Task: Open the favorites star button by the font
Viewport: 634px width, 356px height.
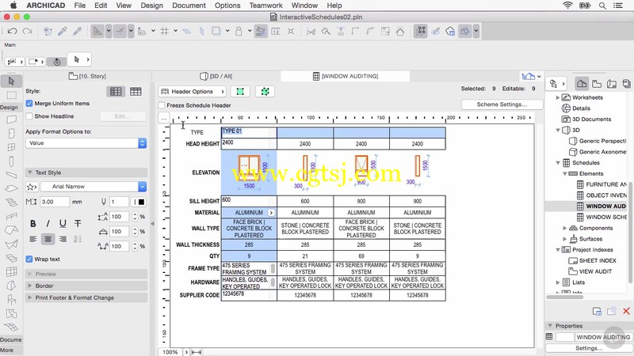Action: tap(32, 187)
